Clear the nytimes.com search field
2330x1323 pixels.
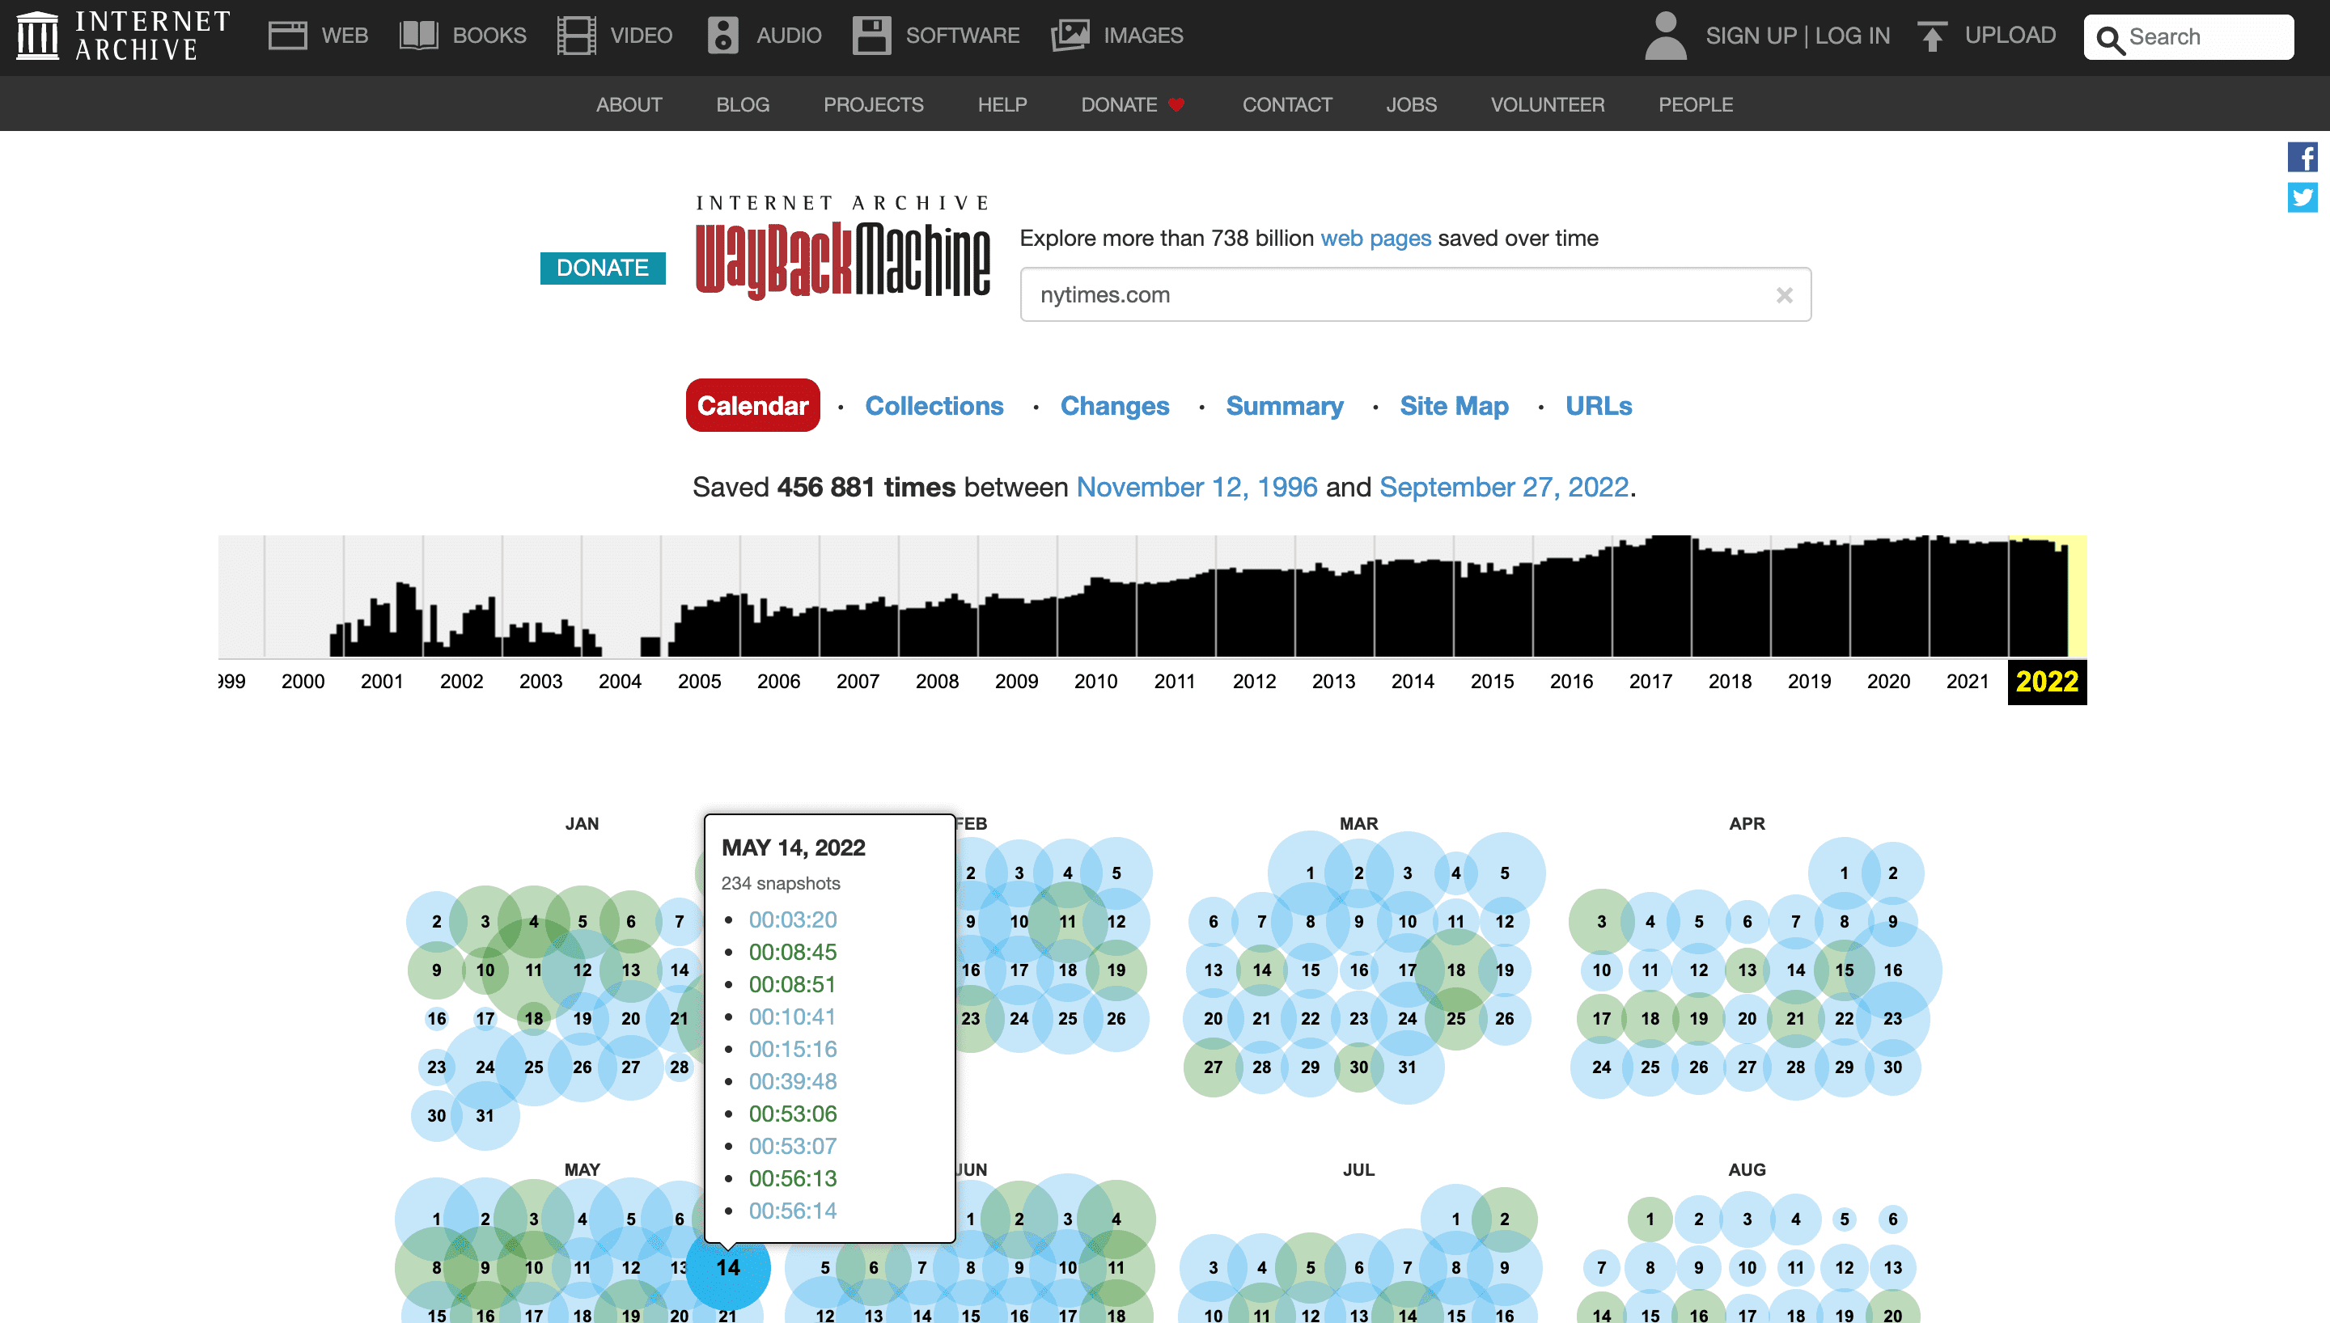tap(1784, 295)
